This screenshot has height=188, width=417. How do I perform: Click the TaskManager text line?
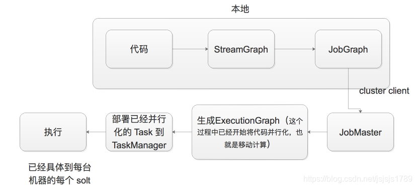click(x=139, y=145)
